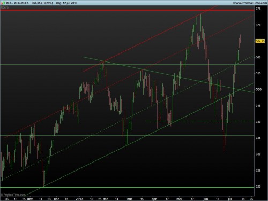
Task: Click the jul label on time axis
Action: point(230,199)
